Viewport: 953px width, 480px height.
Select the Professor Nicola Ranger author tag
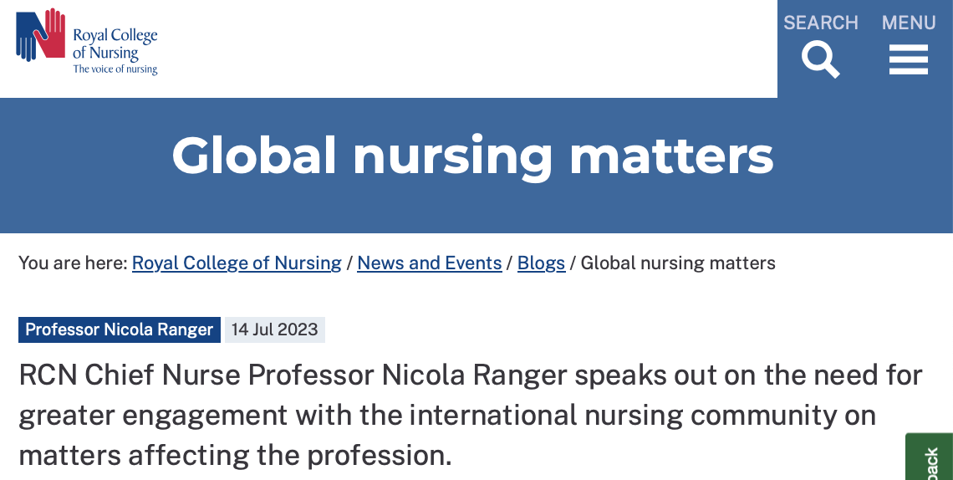pyautogui.click(x=120, y=329)
